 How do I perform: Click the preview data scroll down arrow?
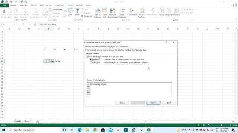click(x=173, y=94)
